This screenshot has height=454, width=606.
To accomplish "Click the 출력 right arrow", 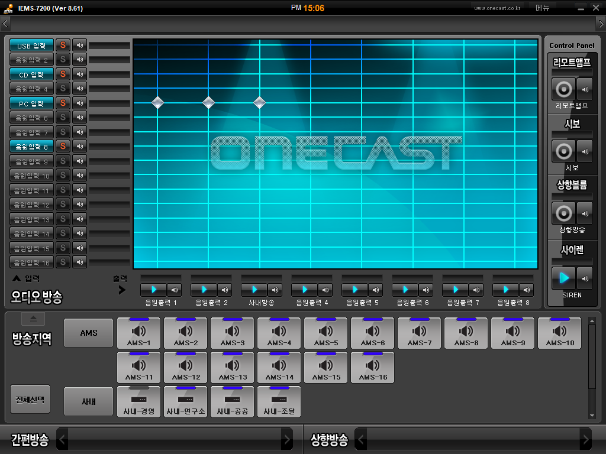I will [122, 290].
